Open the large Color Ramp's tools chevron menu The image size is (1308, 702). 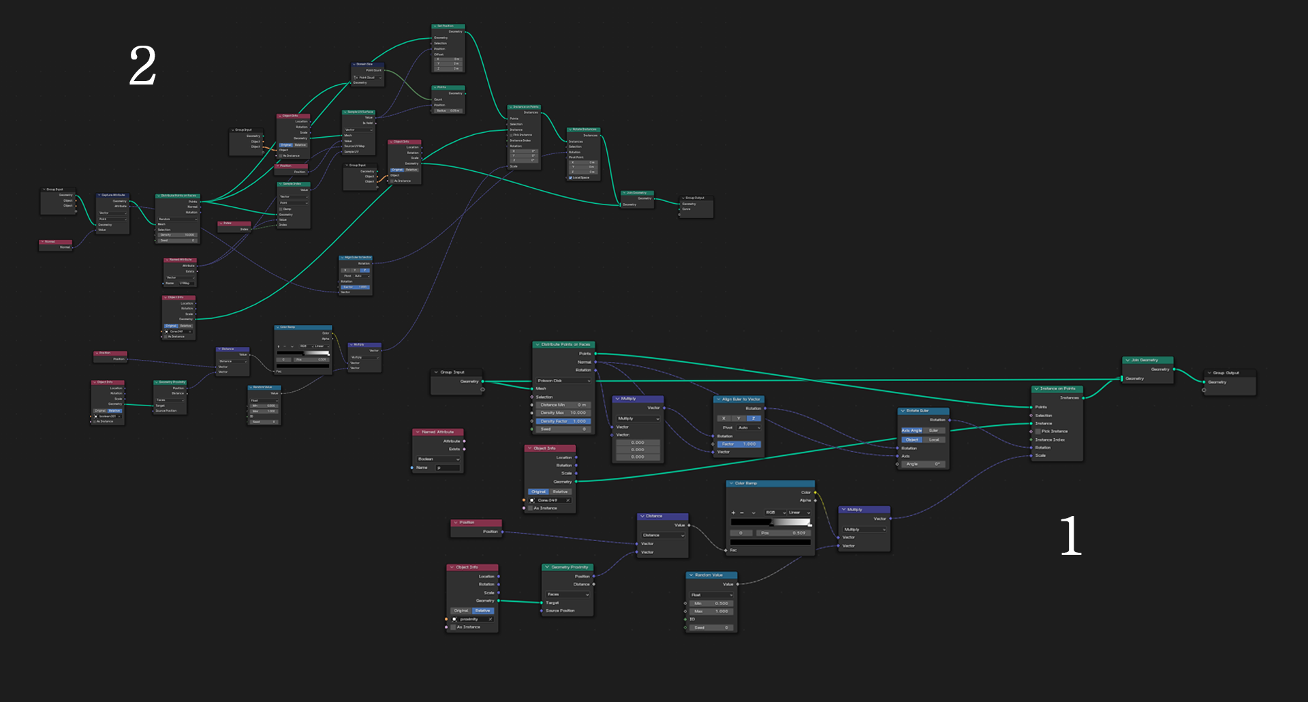753,513
